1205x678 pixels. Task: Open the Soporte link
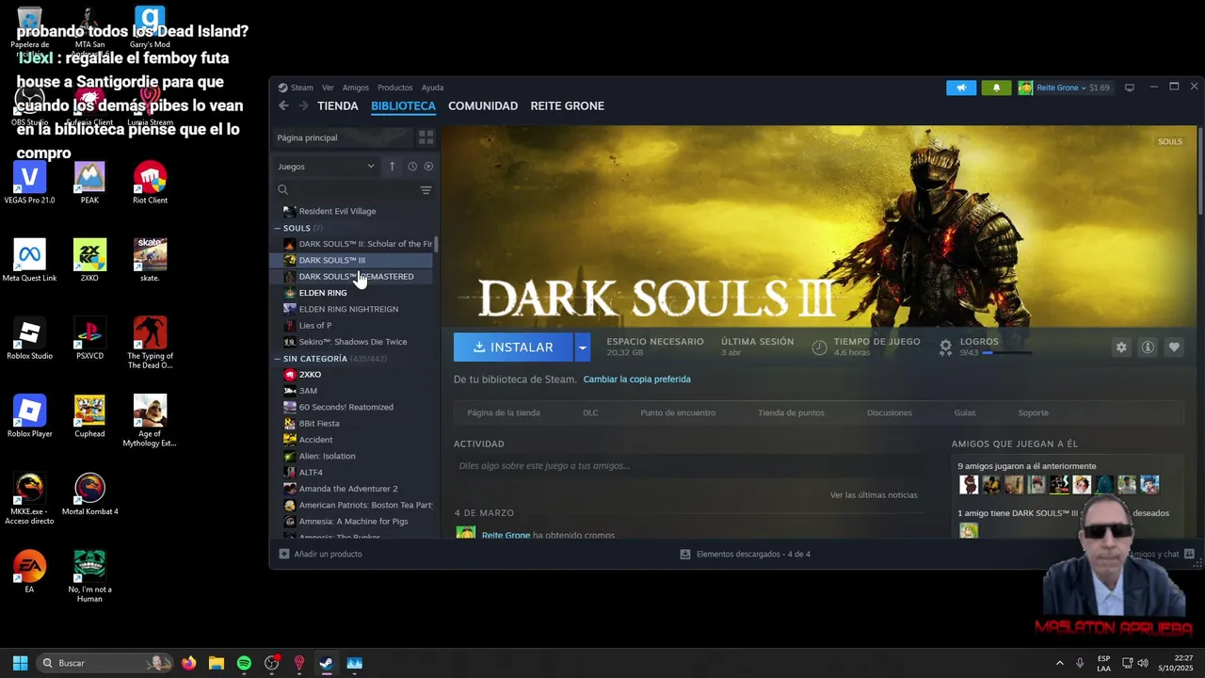coord(1033,412)
